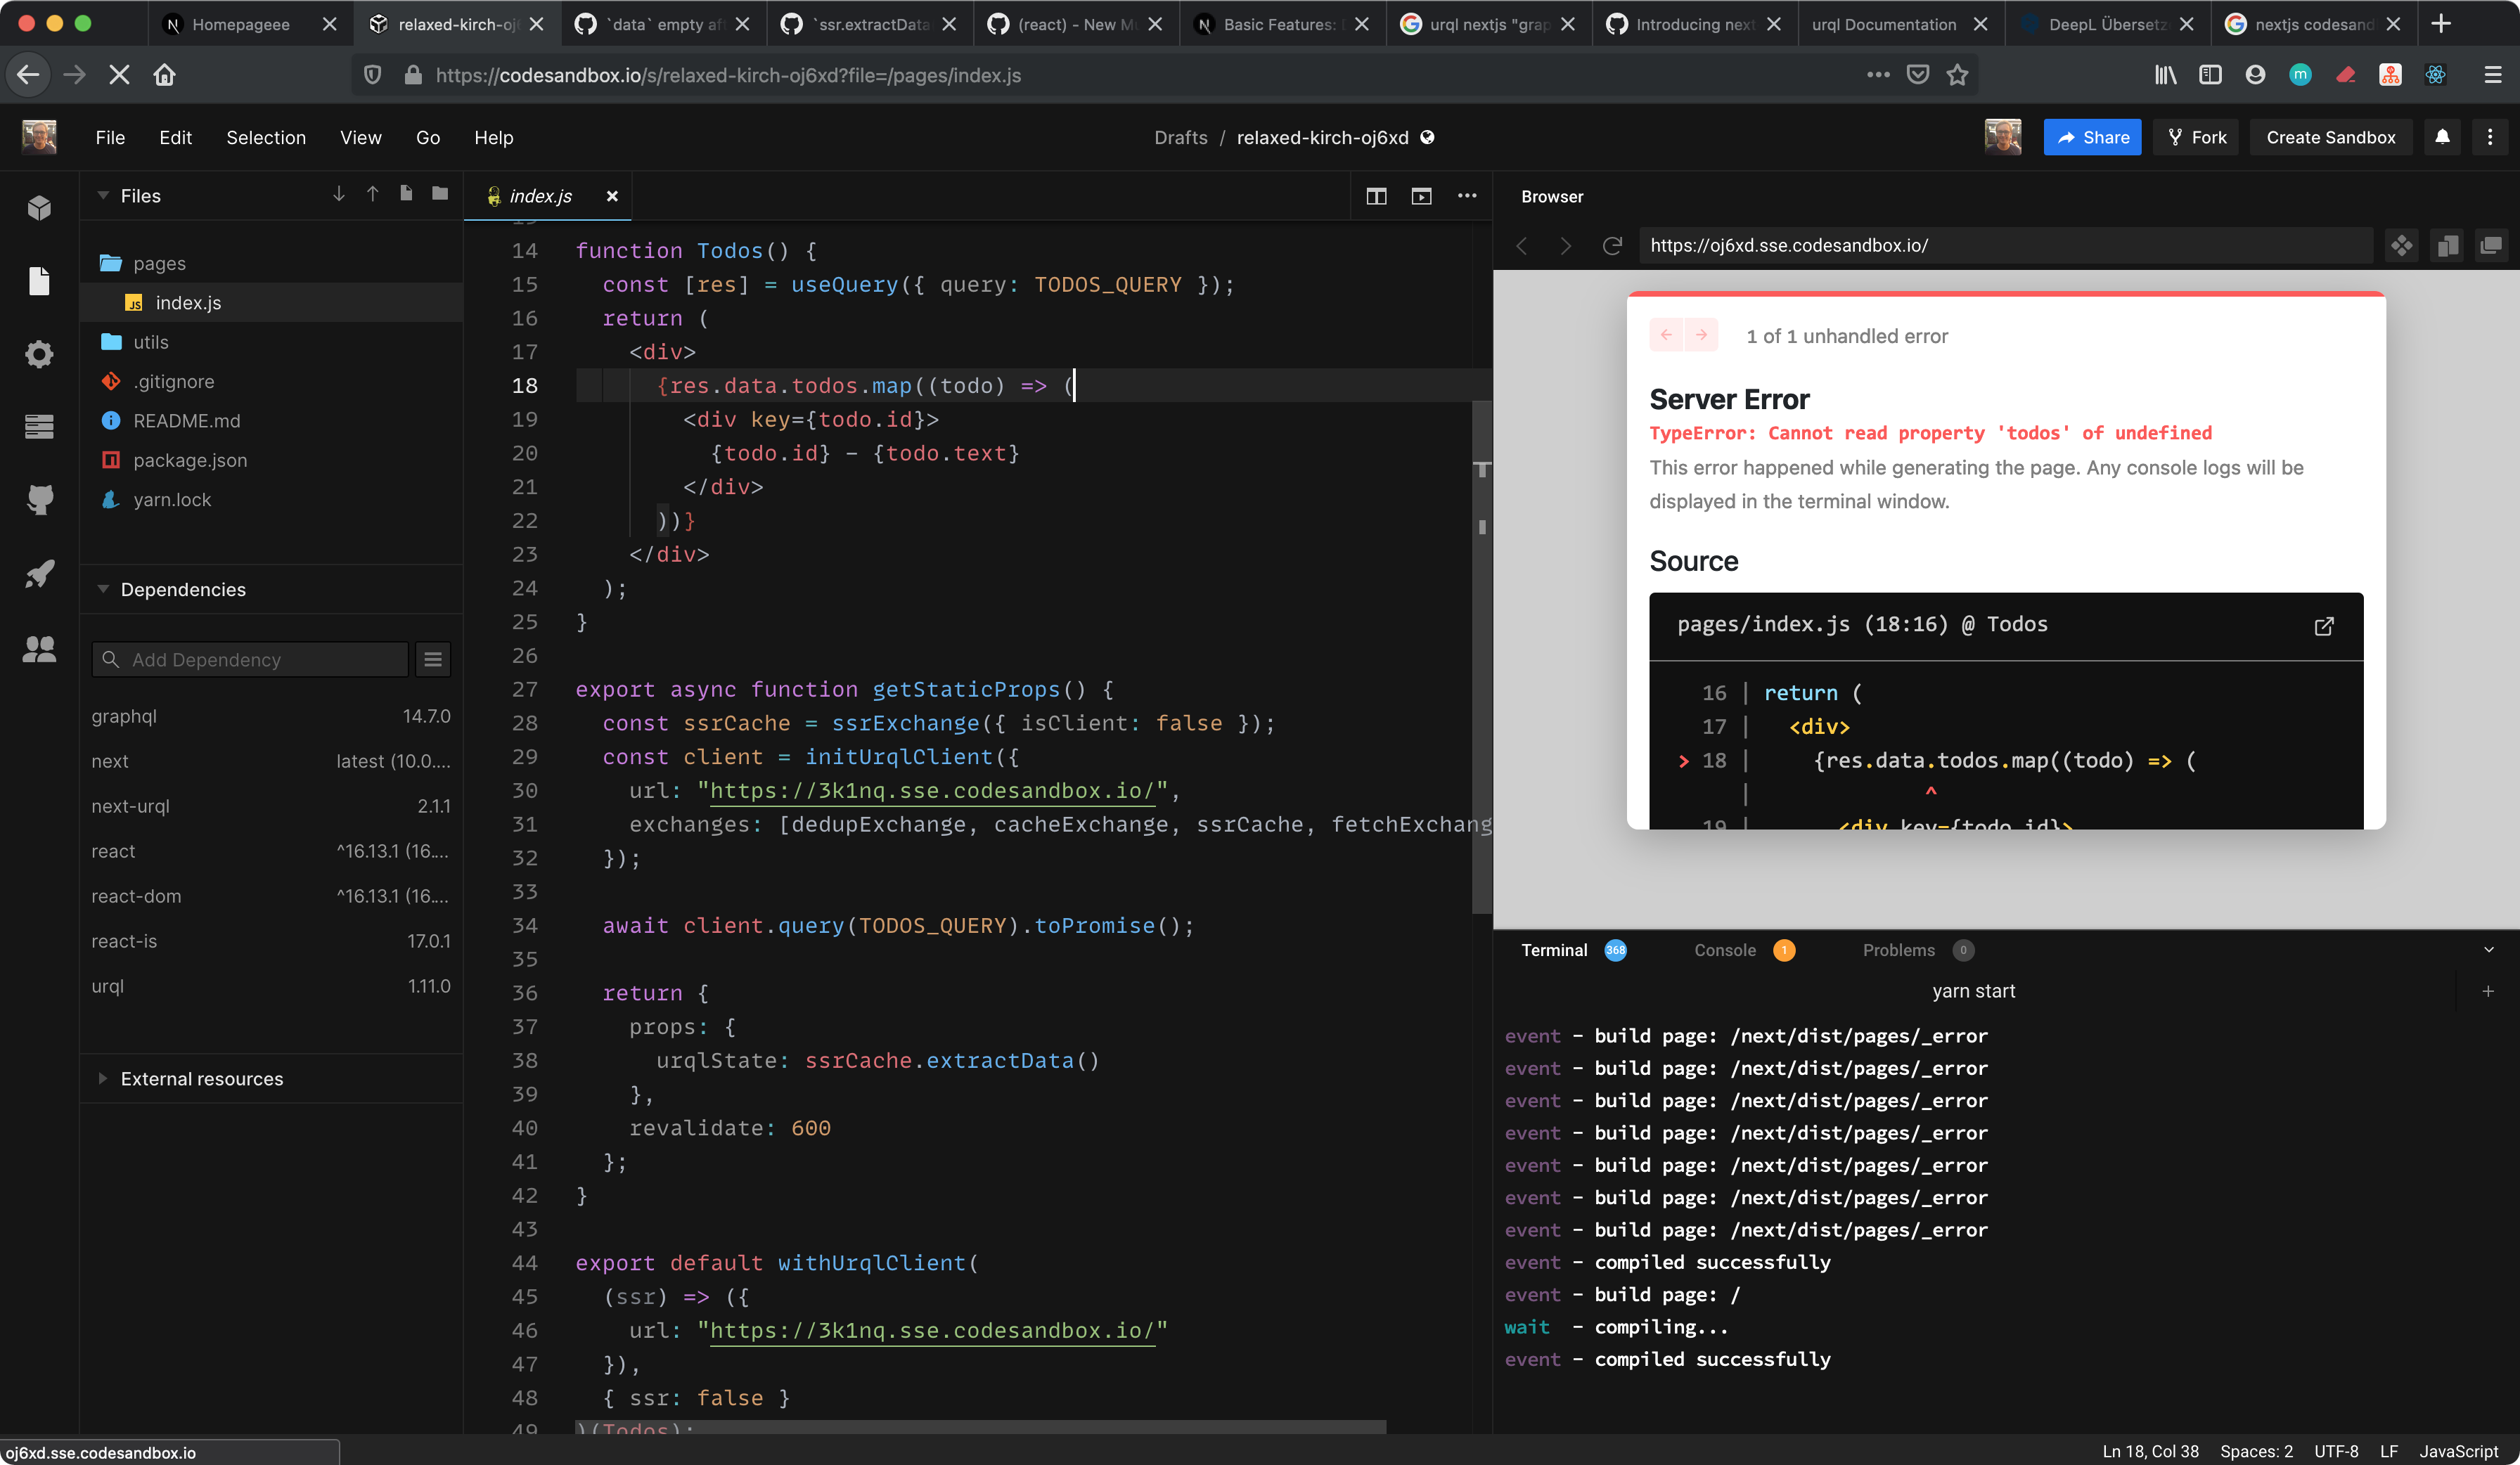Open the Server Control Panel icon

coord(40,427)
